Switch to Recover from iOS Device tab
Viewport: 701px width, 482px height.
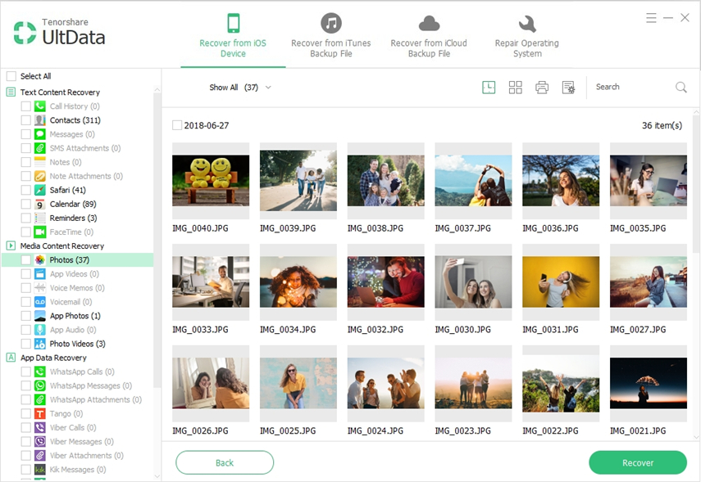click(x=233, y=36)
